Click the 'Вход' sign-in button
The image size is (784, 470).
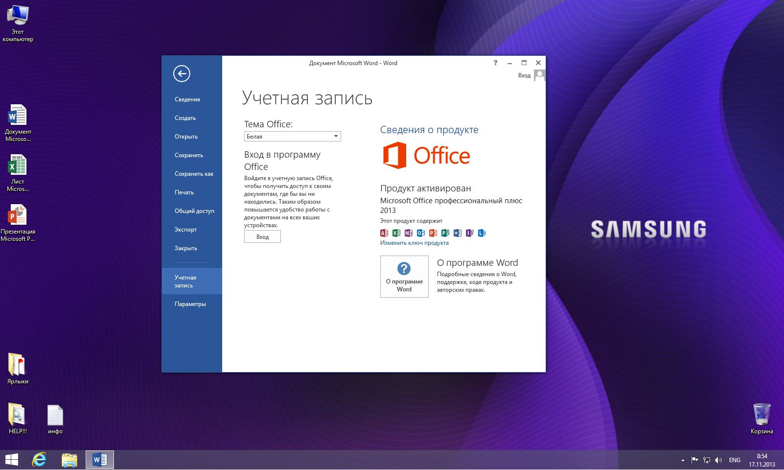262,236
